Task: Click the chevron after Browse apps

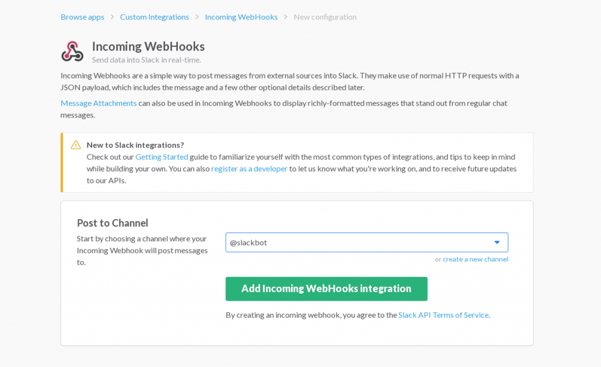Action: tap(112, 17)
